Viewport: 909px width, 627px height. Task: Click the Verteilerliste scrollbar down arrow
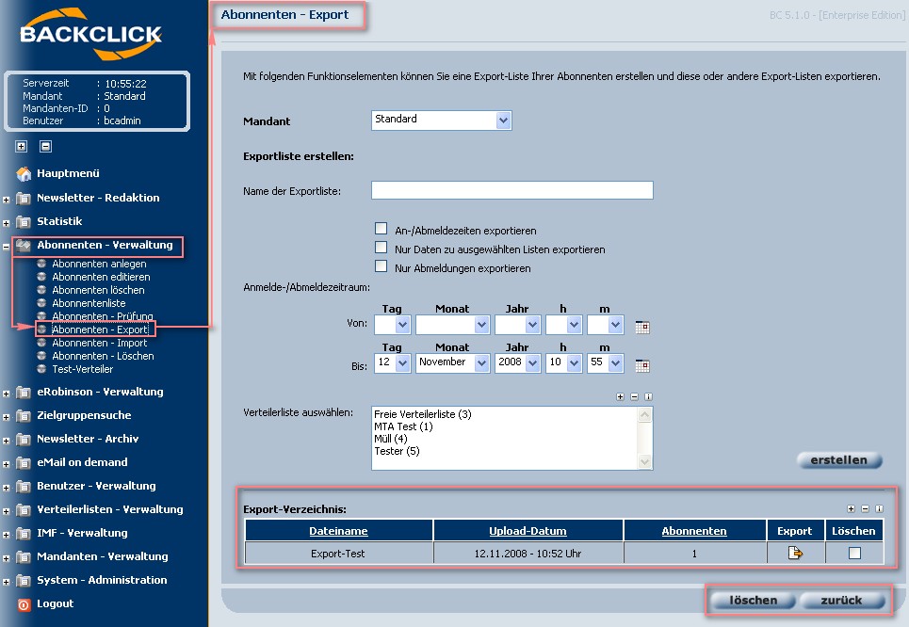pos(644,462)
